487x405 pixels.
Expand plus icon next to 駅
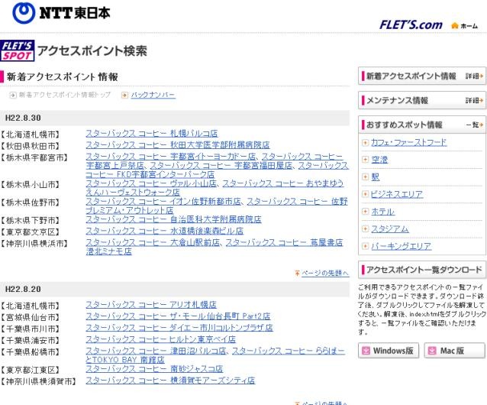click(365, 177)
